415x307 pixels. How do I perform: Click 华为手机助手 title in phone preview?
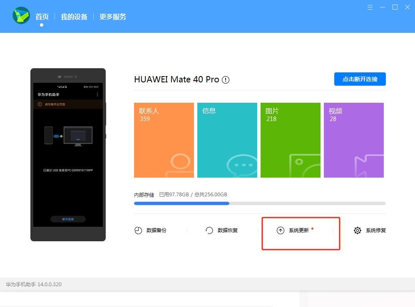click(x=48, y=95)
